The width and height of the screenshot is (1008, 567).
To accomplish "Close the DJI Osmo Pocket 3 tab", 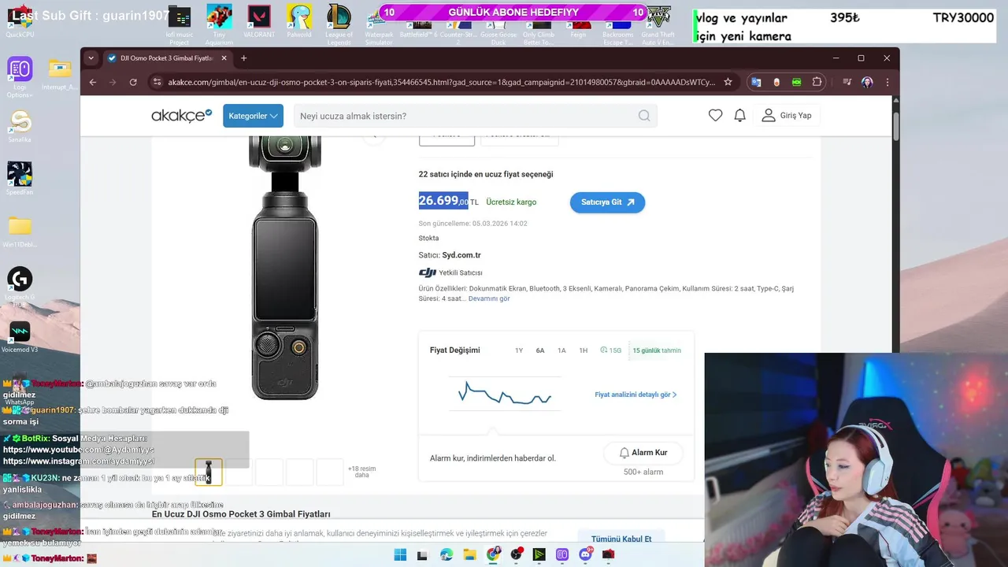I will pos(224,58).
